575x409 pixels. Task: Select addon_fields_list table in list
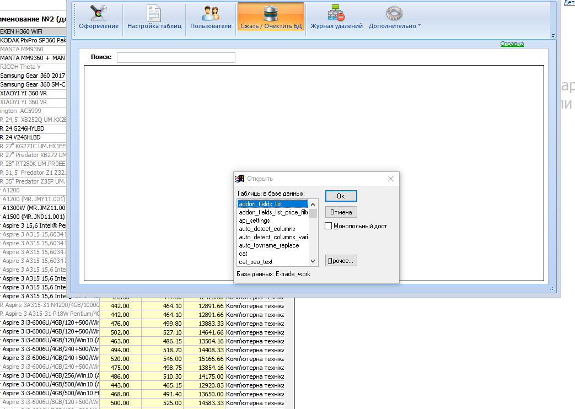click(x=273, y=204)
